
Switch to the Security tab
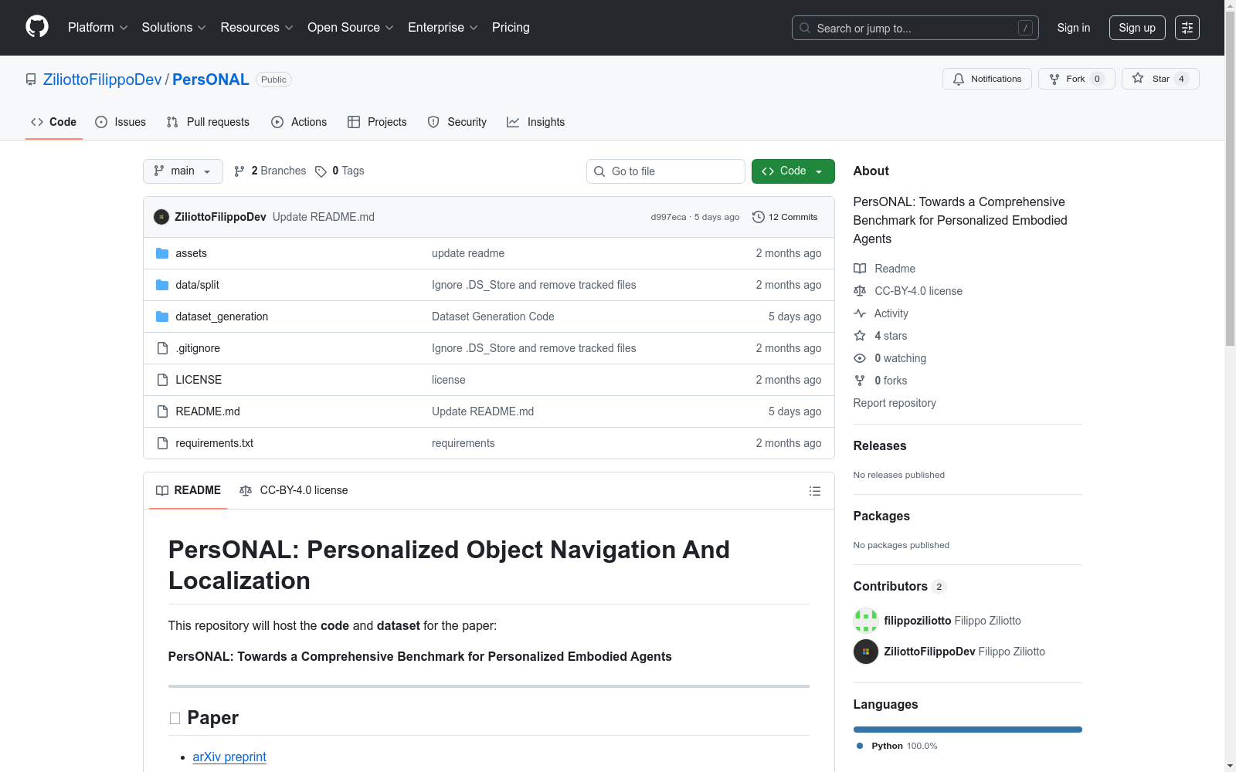tap(457, 122)
